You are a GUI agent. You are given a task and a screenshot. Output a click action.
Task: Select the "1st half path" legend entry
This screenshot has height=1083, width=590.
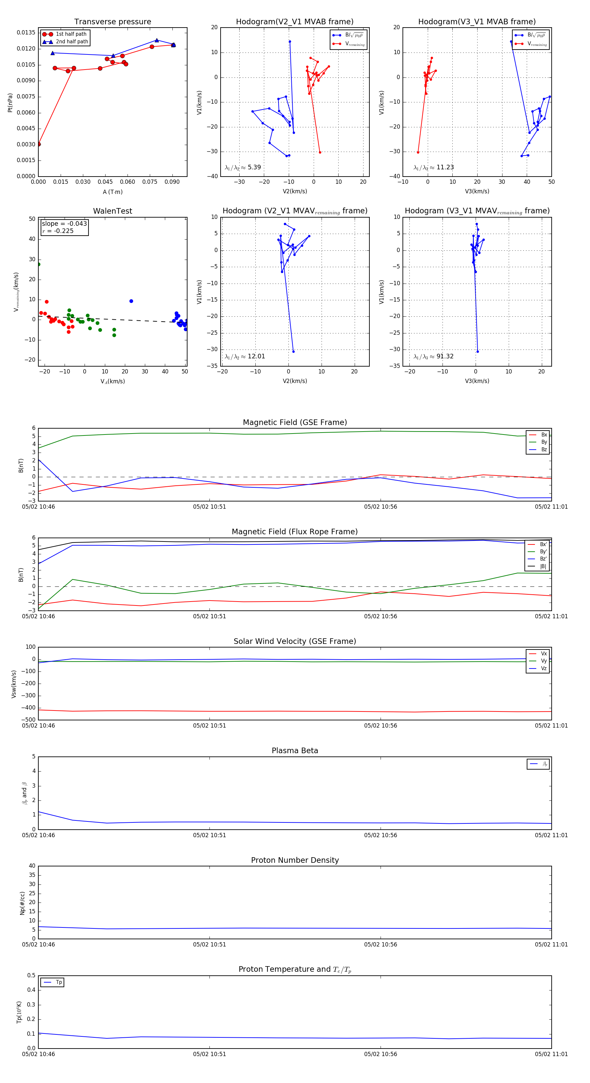pyautogui.click(x=65, y=34)
